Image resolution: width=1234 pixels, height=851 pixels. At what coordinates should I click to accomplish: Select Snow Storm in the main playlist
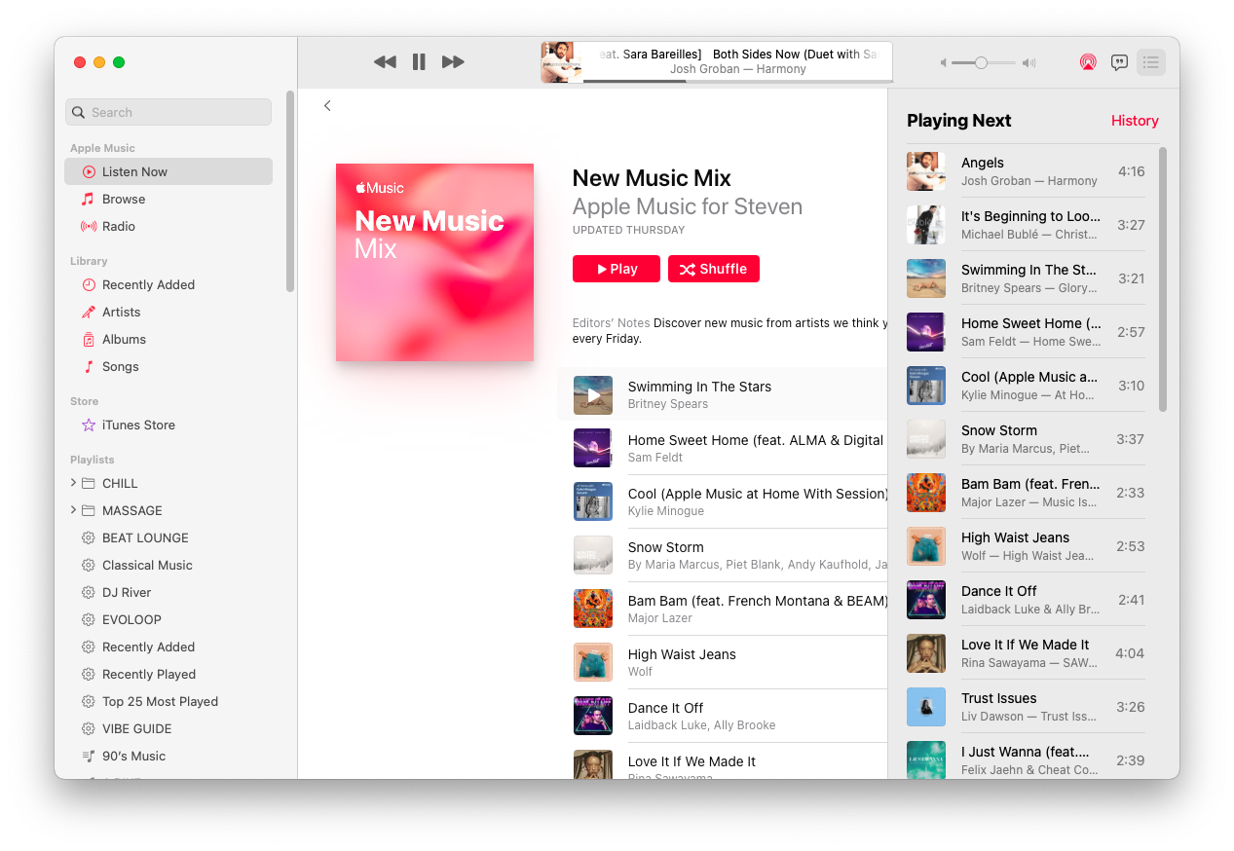[x=723, y=555]
